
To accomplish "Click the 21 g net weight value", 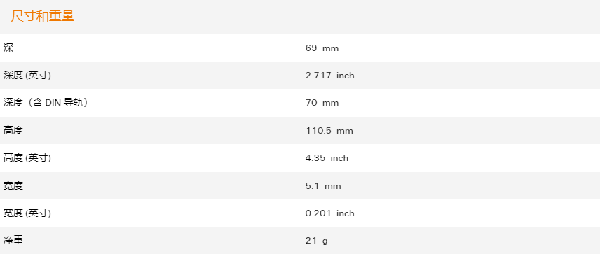I will point(316,241).
